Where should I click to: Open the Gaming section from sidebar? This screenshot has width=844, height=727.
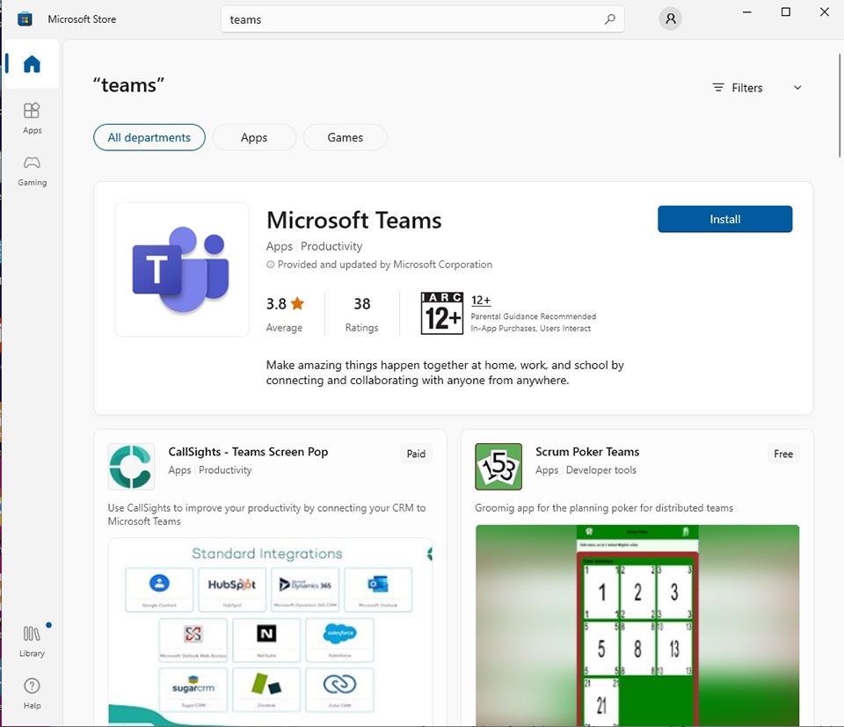[32, 171]
